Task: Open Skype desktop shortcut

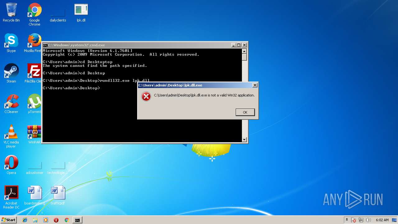Action: [11, 43]
